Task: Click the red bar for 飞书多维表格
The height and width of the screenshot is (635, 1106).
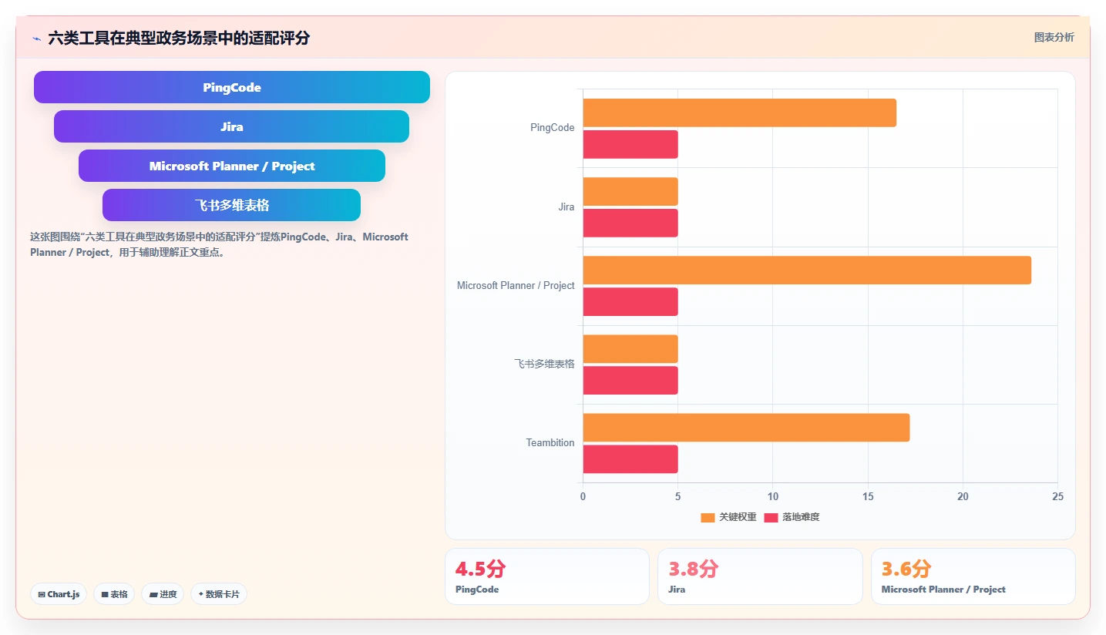Action: click(630, 381)
